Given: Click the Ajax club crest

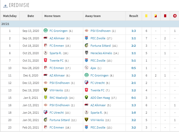Looking at the screenshot, I should pyautogui.click(x=86, y=68).
